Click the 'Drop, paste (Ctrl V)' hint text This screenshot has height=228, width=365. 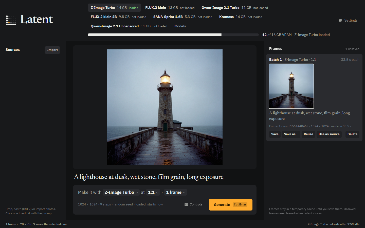coord(31,211)
